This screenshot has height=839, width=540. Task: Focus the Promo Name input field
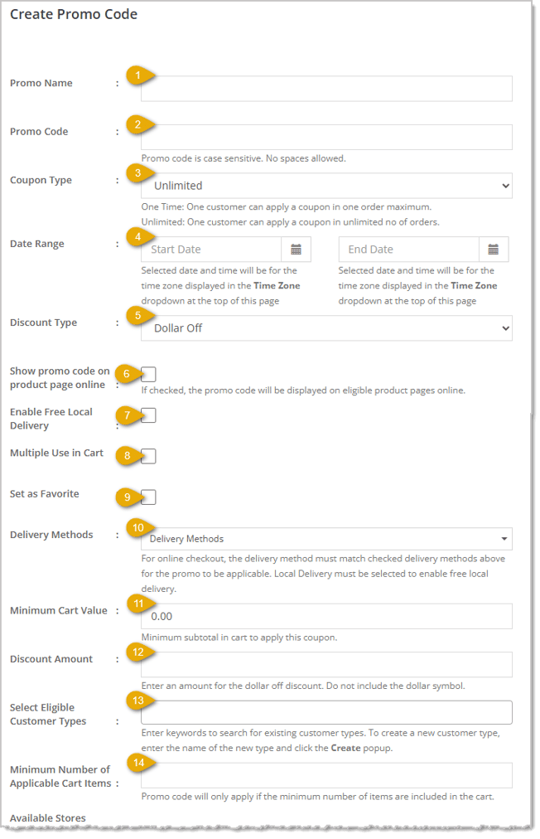pos(326,88)
